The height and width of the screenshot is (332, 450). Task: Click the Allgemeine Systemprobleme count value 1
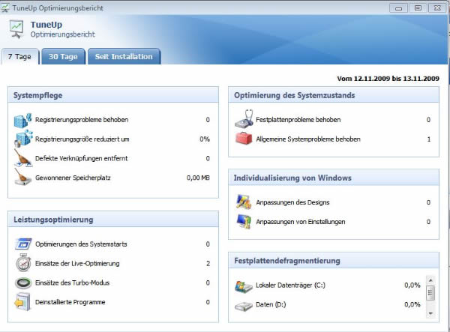tap(429, 139)
